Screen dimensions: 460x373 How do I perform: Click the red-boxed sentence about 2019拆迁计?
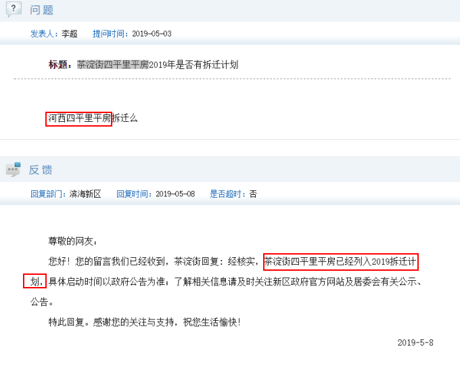[x=340, y=262]
